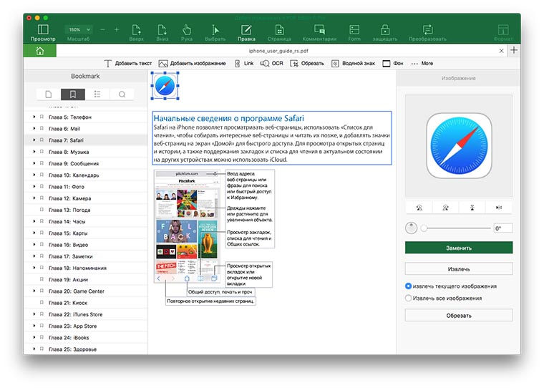Click the Home icon tab
This screenshot has height=388, width=544.
click(39, 51)
